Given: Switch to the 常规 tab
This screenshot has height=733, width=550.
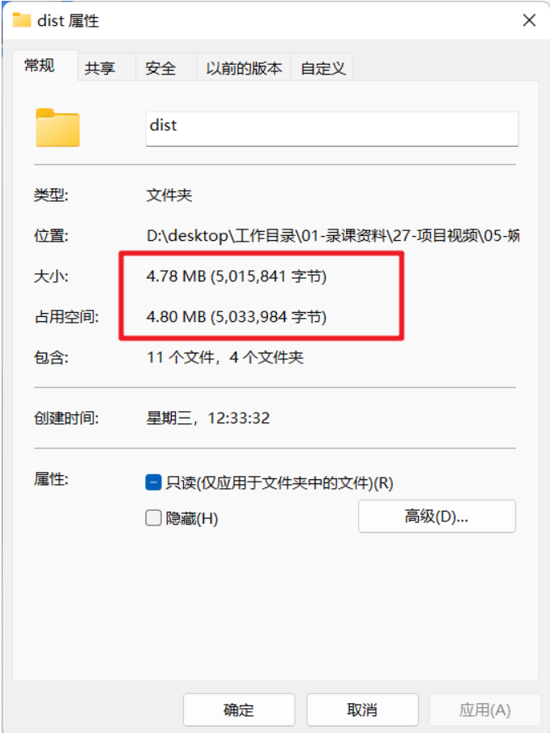Looking at the screenshot, I should 40,66.
